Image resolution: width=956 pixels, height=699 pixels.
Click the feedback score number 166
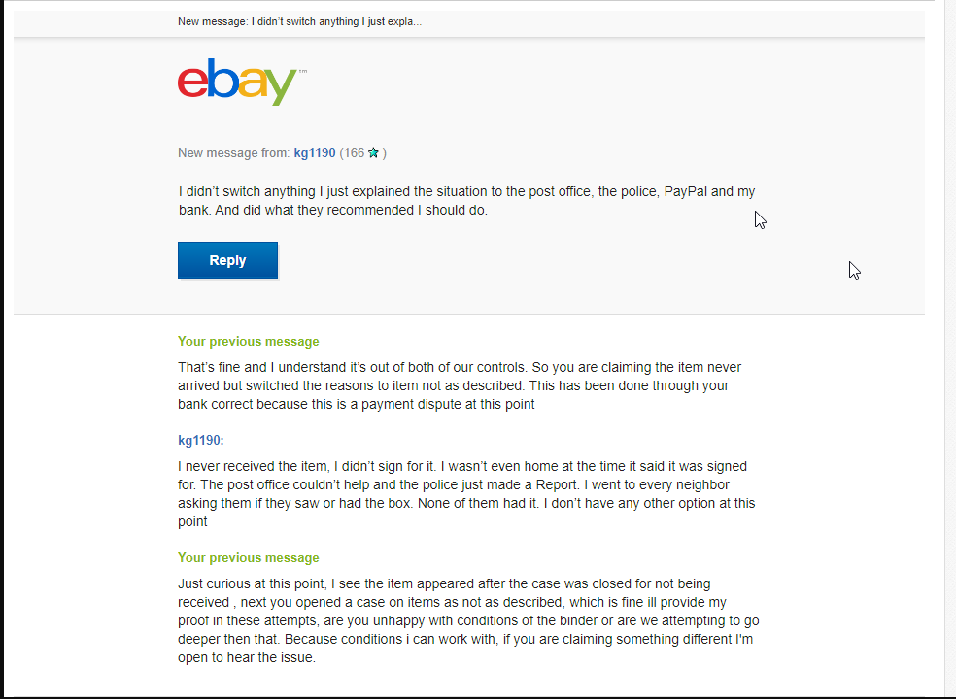(354, 153)
